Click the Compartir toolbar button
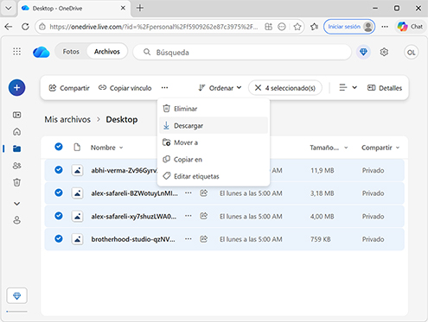 tap(69, 88)
